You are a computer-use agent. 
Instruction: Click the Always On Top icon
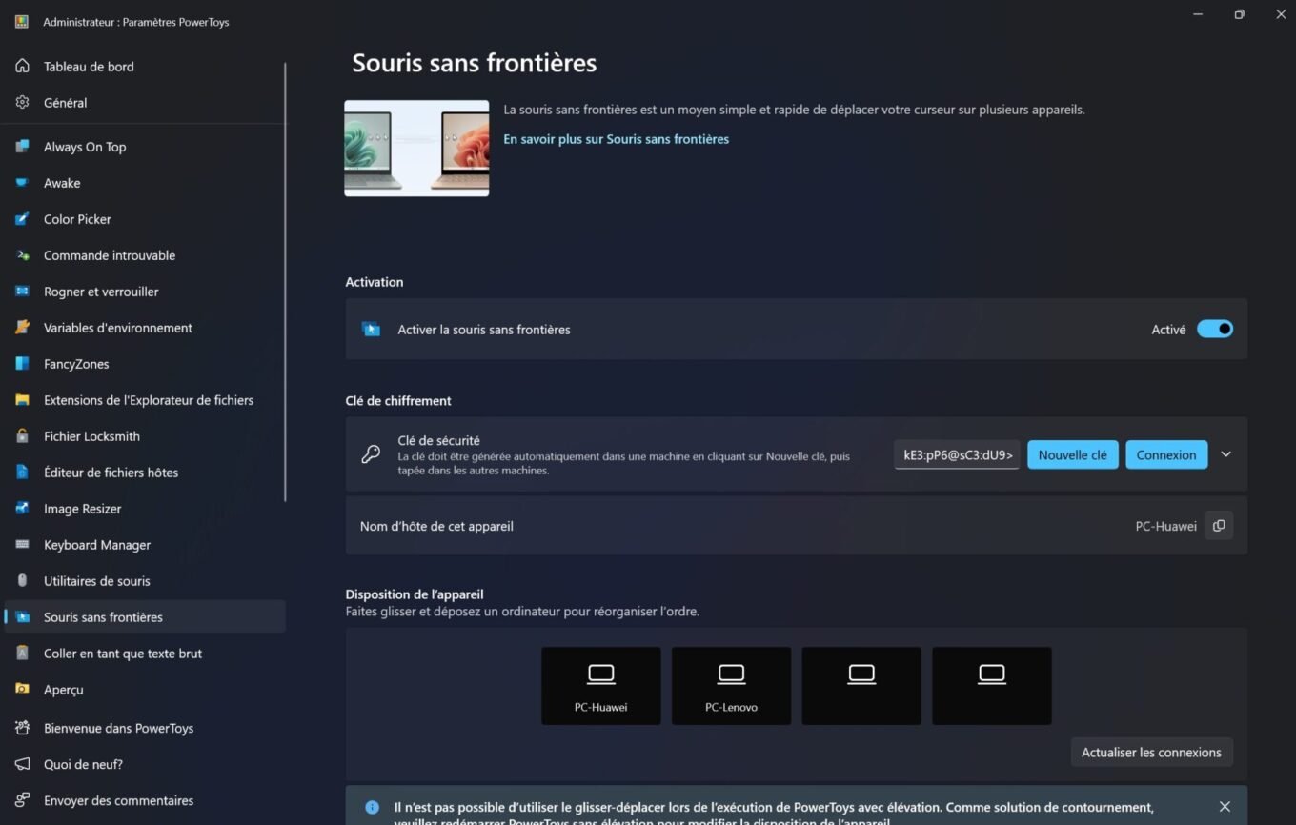(x=22, y=147)
